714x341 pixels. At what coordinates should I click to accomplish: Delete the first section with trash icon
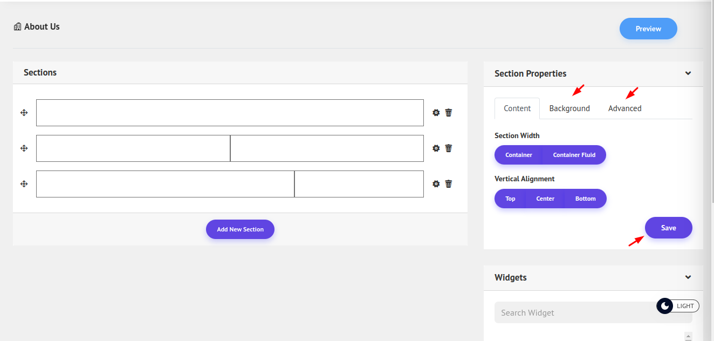click(449, 113)
